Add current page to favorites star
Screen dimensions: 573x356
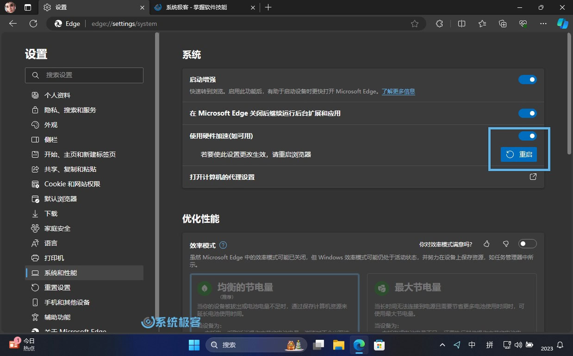[x=415, y=24]
